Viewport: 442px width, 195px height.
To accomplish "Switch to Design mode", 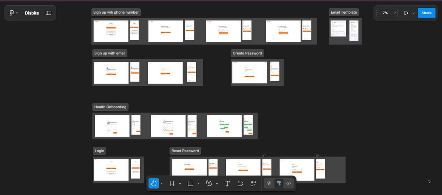I will (279, 183).
